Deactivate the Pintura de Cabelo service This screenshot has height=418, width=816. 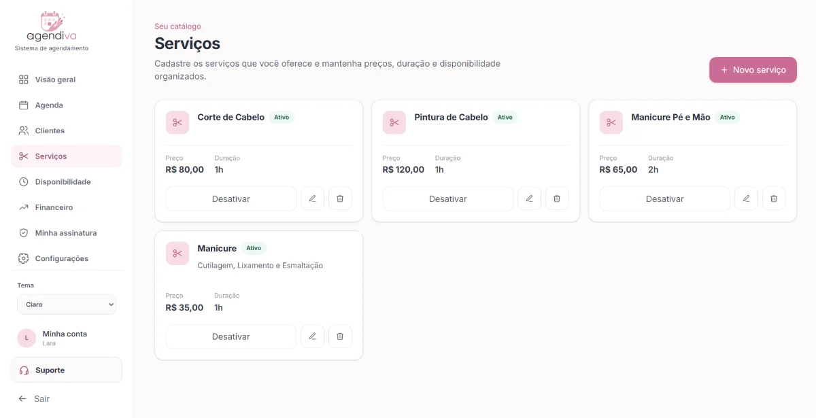448,198
